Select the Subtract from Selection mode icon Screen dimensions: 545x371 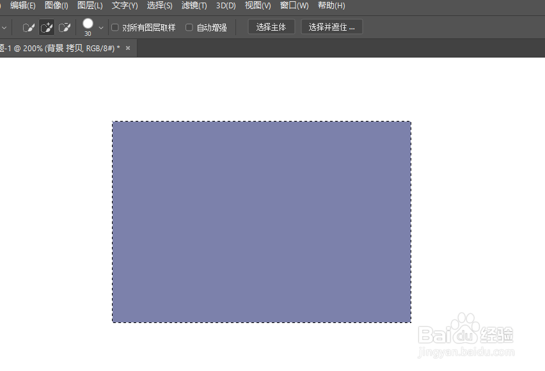[65, 28]
